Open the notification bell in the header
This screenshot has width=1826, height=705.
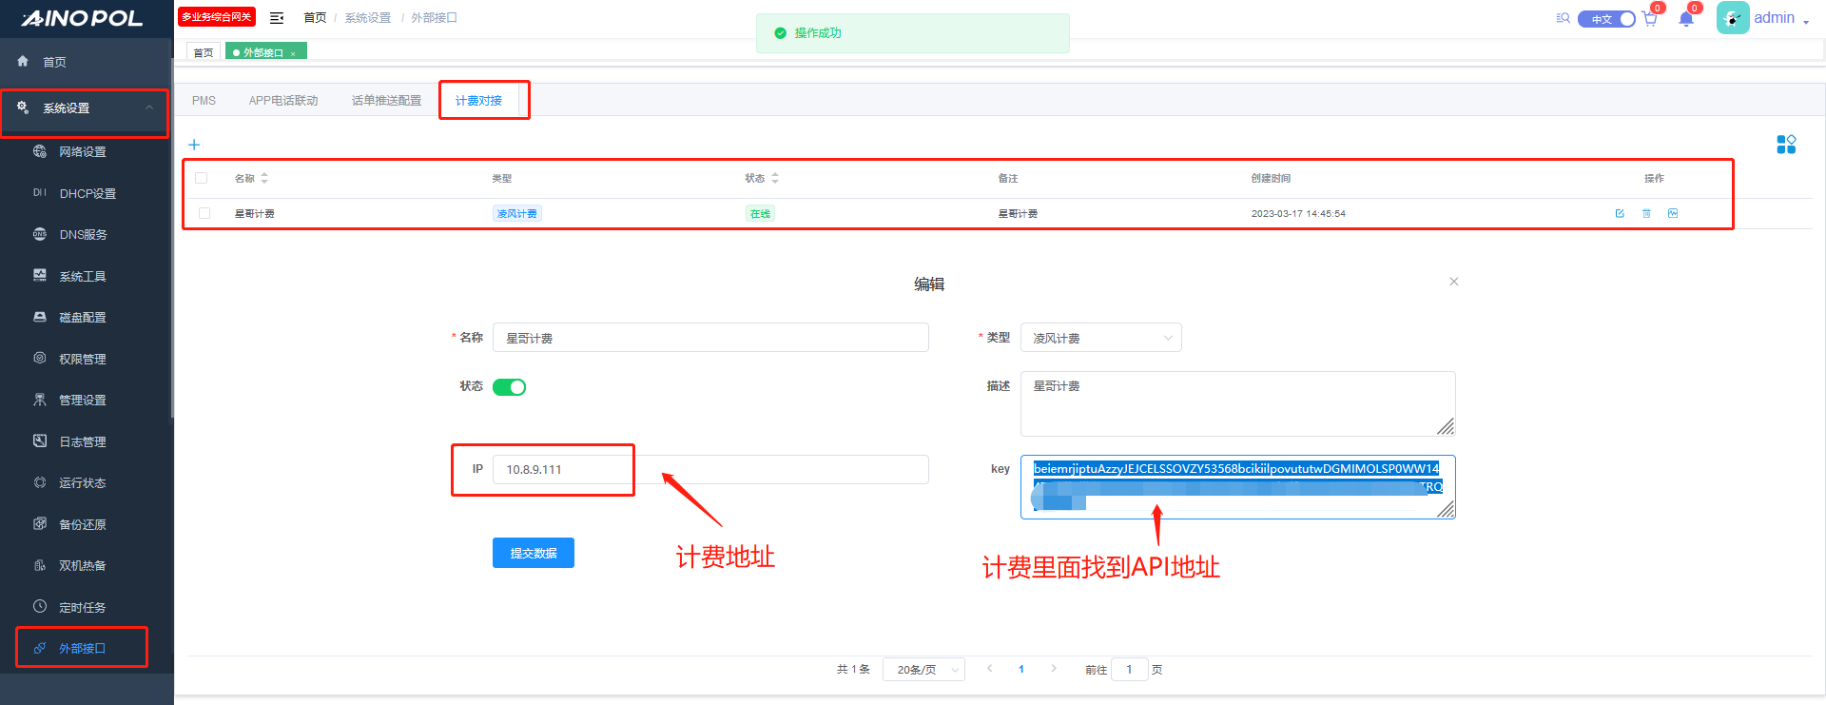click(x=1686, y=19)
